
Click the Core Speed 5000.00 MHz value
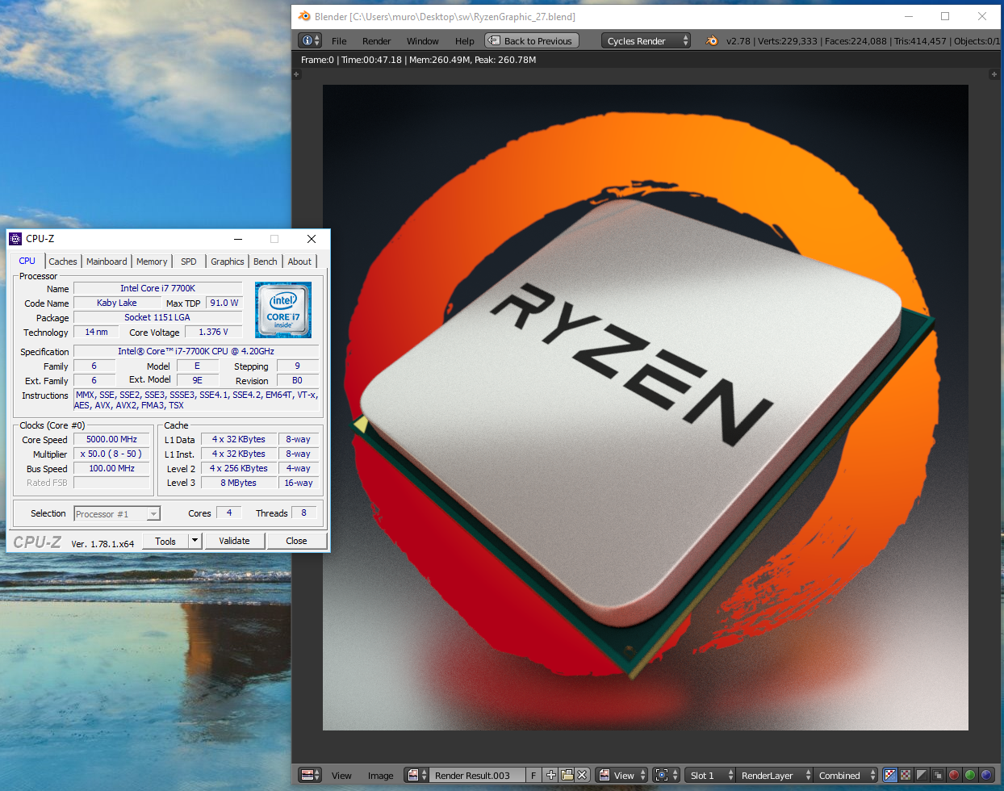pyautogui.click(x=112, y=439)
